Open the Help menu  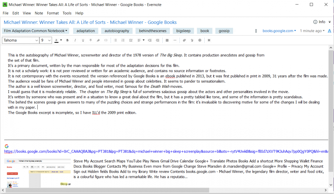click(x=79, y=13)
